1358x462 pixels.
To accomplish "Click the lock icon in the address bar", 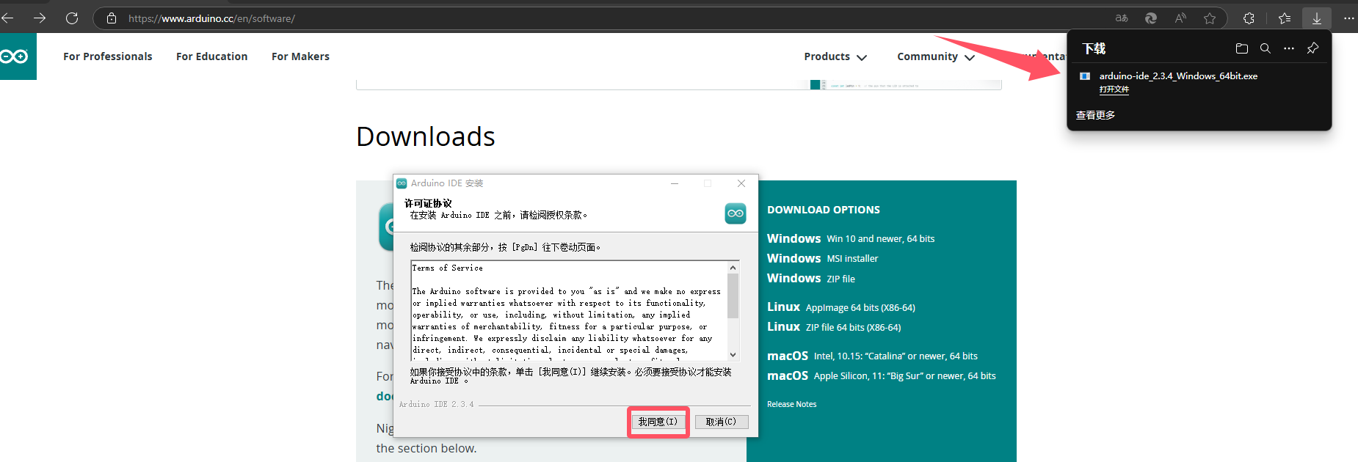I will [112, 18].
